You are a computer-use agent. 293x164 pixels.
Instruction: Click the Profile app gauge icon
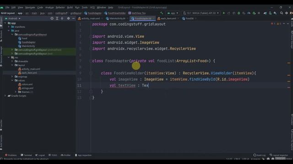point(249,13)
